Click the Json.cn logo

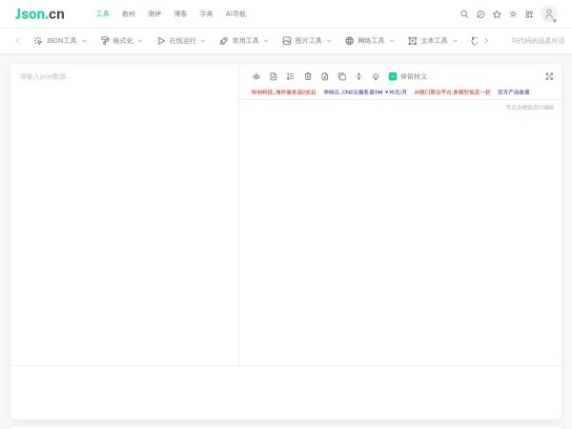[40, 14]
